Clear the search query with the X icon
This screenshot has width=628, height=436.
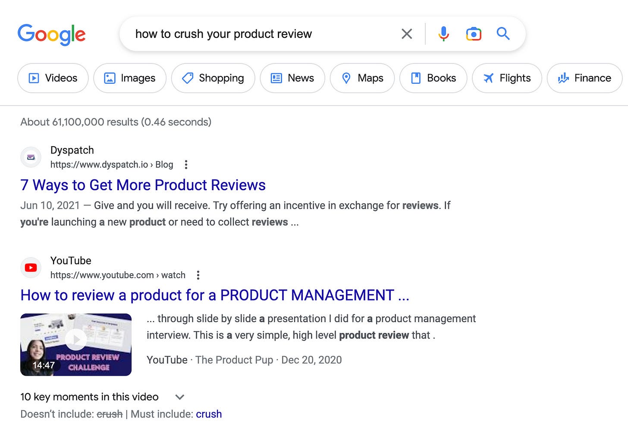point(406,33)
